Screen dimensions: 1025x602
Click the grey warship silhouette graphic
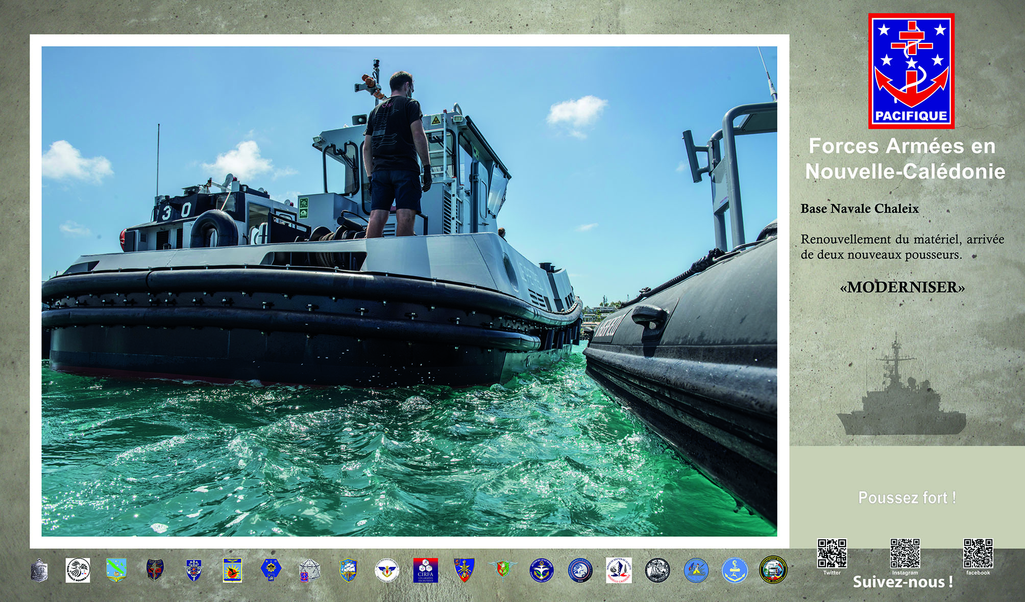(901, 398)
